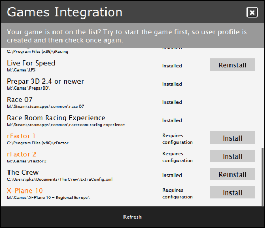Screen dimensions: 265x228
Task: Click the race 07 steamapps path
Action: click(46, 107)
